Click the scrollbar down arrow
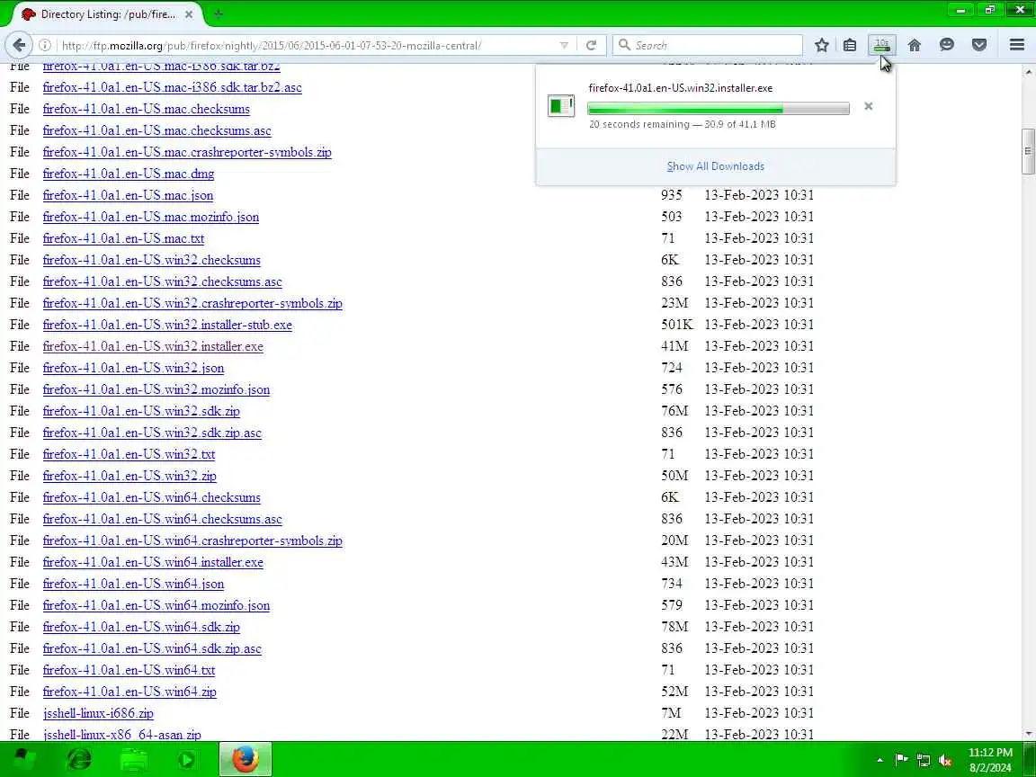Image resolution: width=1036 pixels, height=777 pixels. coord(1028,734)
